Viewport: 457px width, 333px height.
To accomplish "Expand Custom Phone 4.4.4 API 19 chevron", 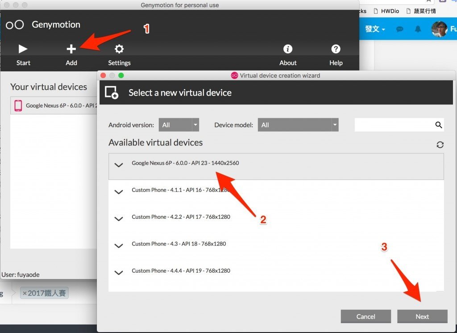I will pos(119,273).
